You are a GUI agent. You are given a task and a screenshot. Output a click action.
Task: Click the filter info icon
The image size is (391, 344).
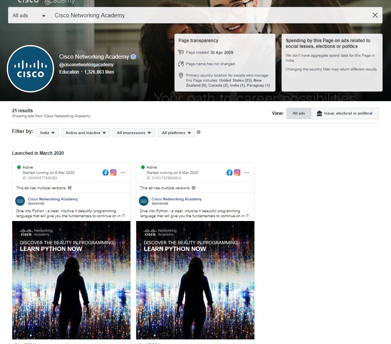pos(199,132)
